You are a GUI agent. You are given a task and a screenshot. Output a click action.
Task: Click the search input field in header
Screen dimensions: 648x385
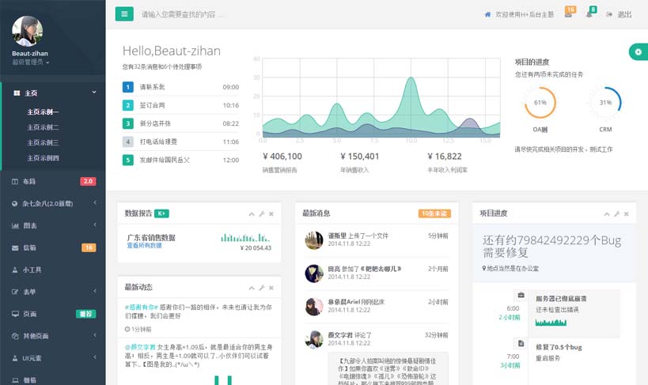coord(237,15)
